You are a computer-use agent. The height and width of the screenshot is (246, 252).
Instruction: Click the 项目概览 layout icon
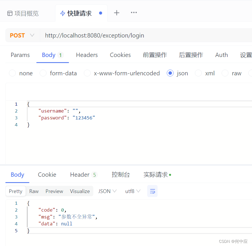(10, 13)
